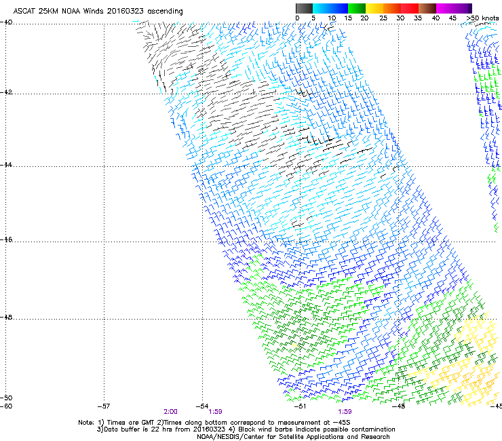This screenshot has height=441, width=502.
Task: Click the '10' legend scale label
Action: 332,18
